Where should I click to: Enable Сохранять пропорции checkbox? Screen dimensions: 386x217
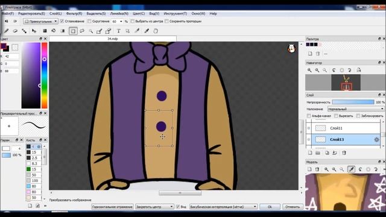tap(166, 21)
